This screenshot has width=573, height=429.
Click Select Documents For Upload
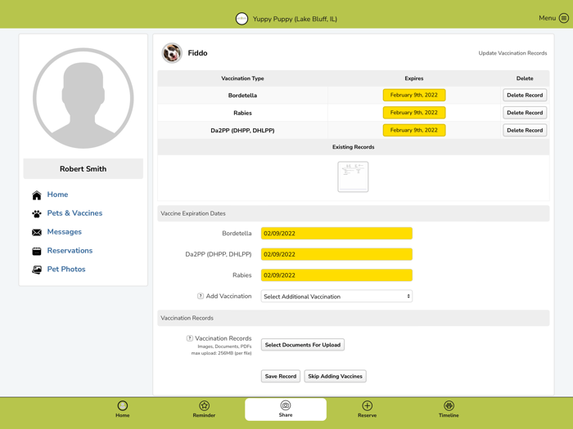(x=303, y=345)
